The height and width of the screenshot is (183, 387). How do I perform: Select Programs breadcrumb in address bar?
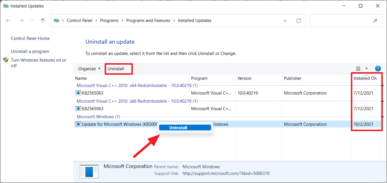[x=109, y=21]
